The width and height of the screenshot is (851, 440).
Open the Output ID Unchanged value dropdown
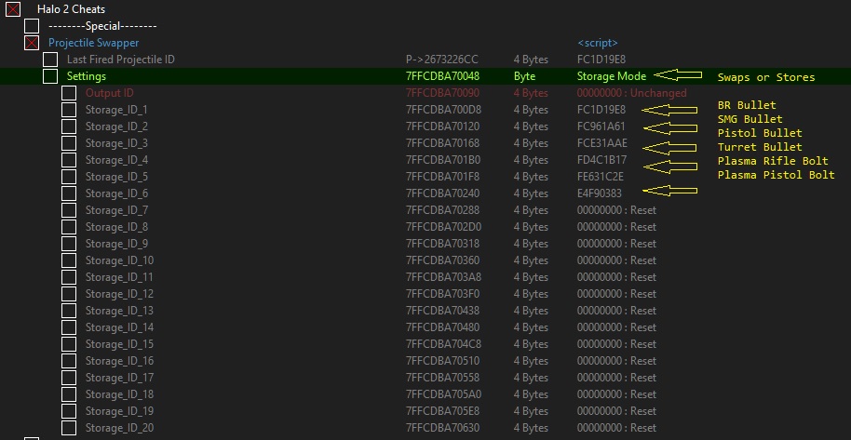[x=631, y=93]
